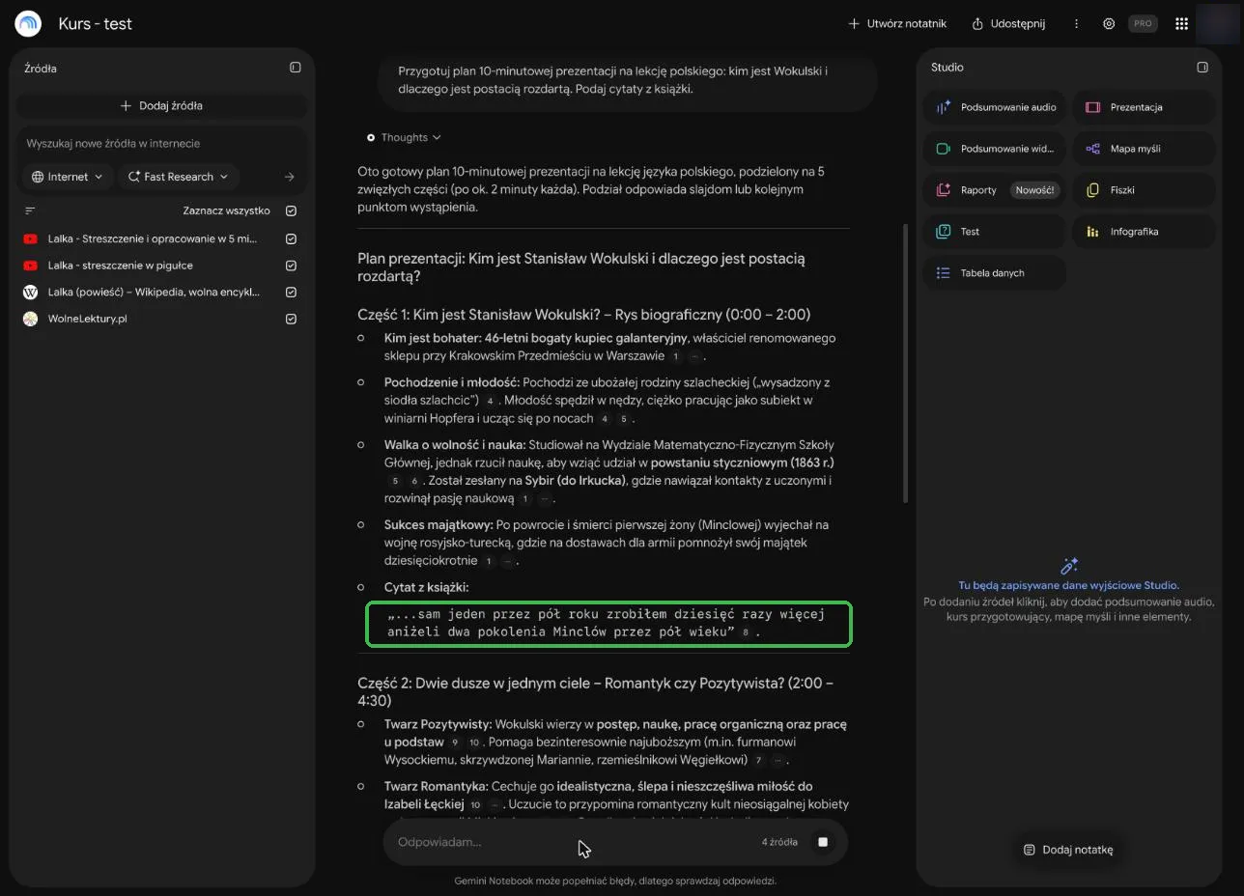Screen dimensions: 1244x896
Task: Open the Internet source dropdown
Action: 67,177
